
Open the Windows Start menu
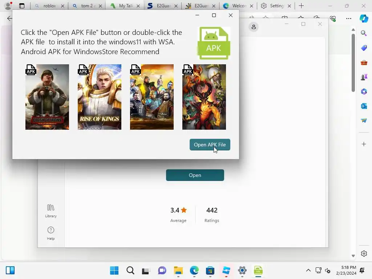(114, 270)
